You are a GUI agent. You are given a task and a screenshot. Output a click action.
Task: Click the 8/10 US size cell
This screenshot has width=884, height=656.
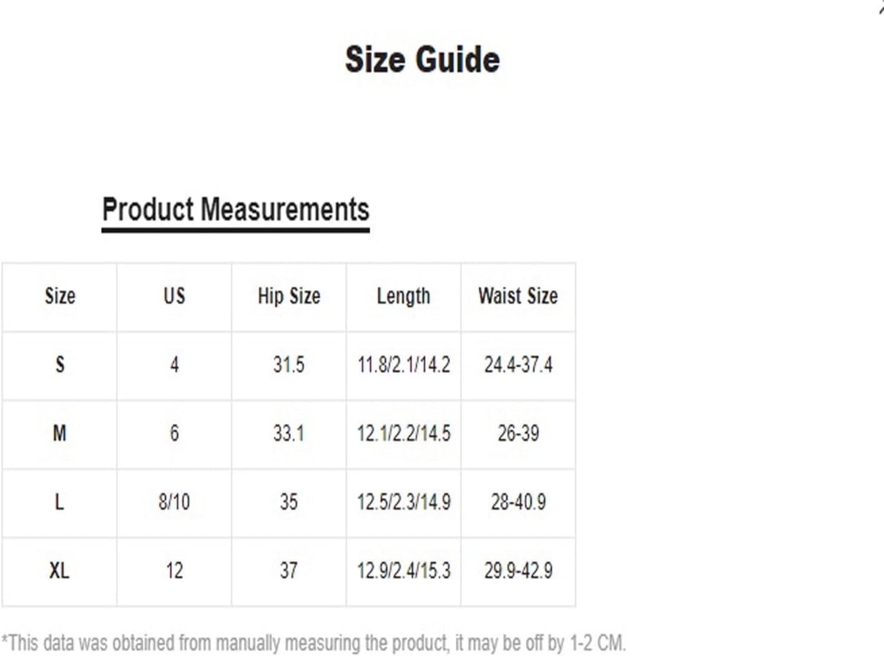(174, 502)
